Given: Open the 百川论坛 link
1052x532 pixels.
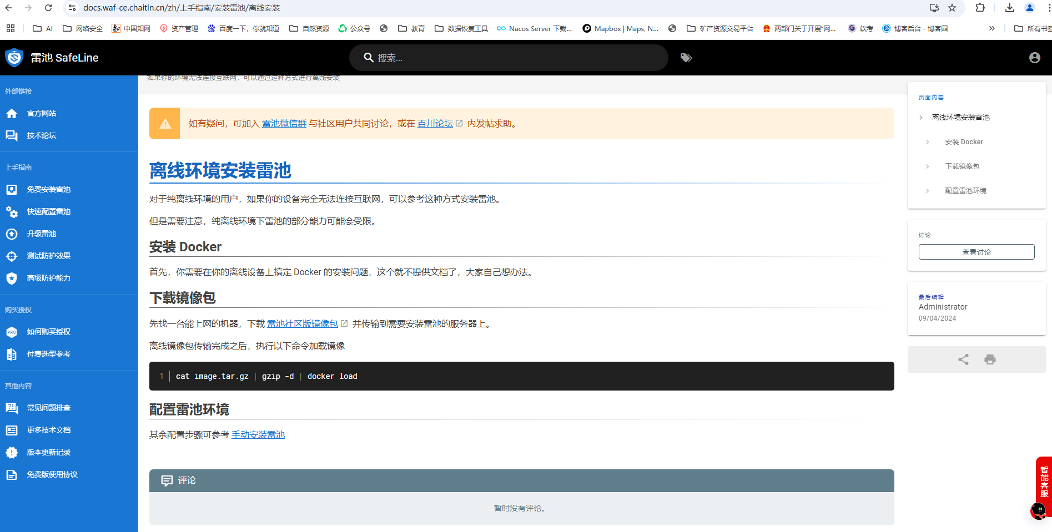Looking at the screenshot, I should click(435, 124).
